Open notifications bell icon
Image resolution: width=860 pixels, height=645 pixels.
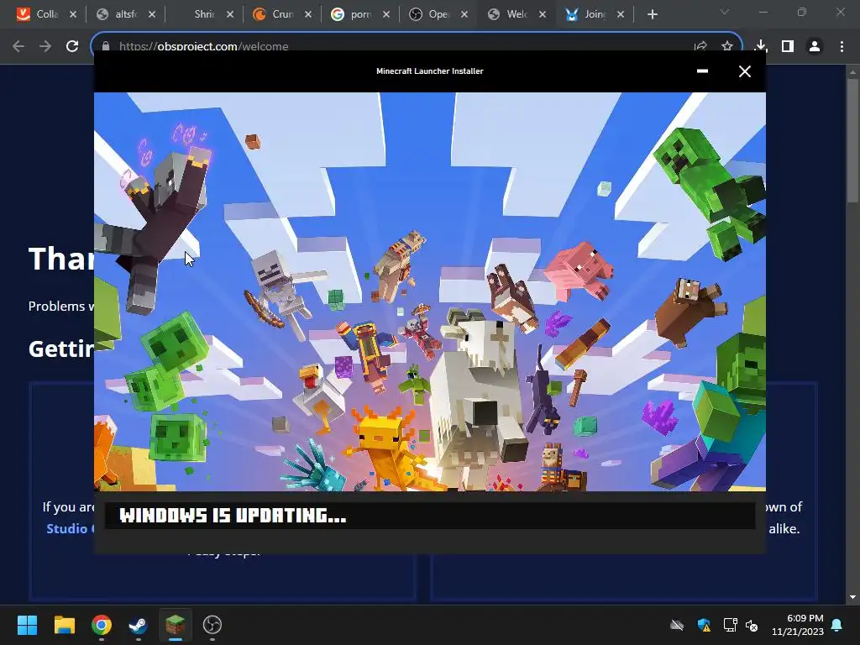837,625
